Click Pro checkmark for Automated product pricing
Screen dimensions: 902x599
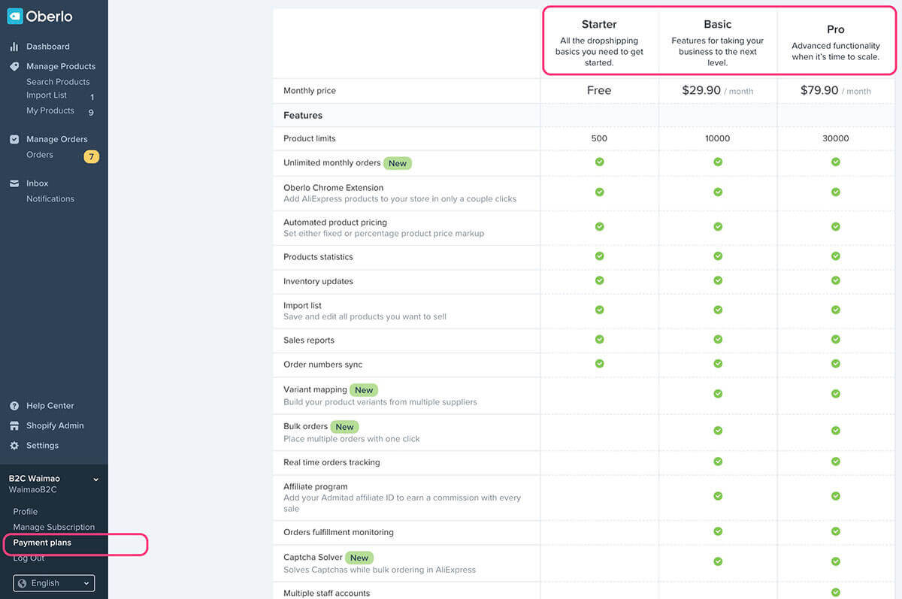click(836, 227)
